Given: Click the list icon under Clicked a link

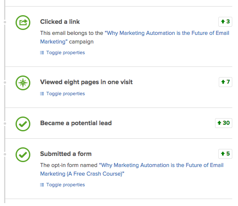Looking at the screenshot, I should [42, 53].
